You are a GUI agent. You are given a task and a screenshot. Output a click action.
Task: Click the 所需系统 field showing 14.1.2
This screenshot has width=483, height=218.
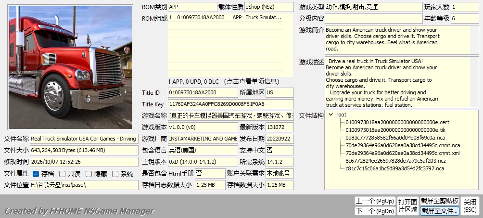click(x=280, y=162)
